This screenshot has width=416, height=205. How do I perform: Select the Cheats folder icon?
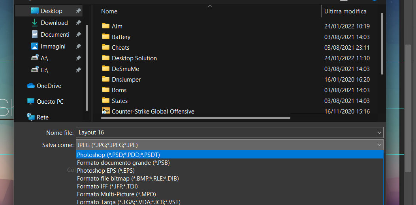click(x=106, y=47)
